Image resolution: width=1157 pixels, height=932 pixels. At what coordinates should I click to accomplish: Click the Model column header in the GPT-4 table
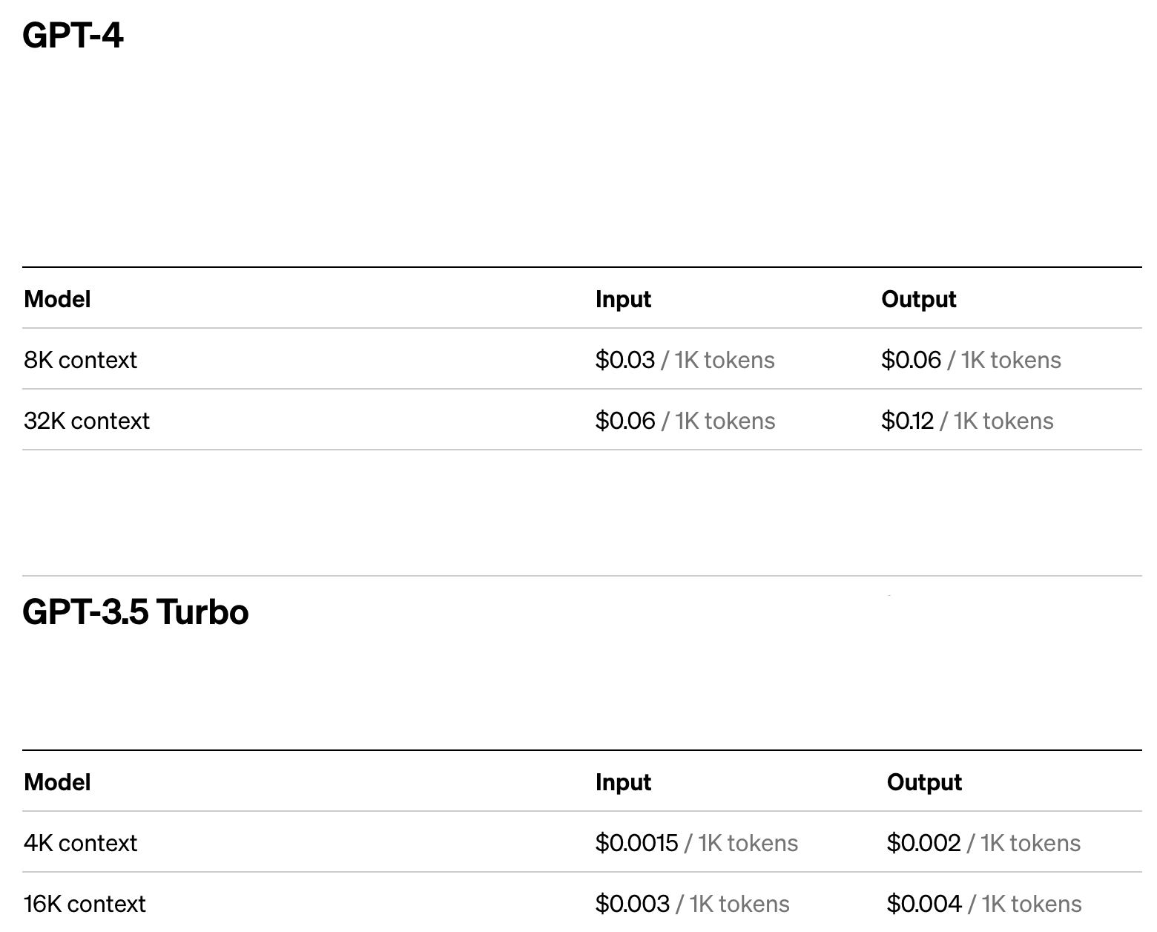pos(57,299)
